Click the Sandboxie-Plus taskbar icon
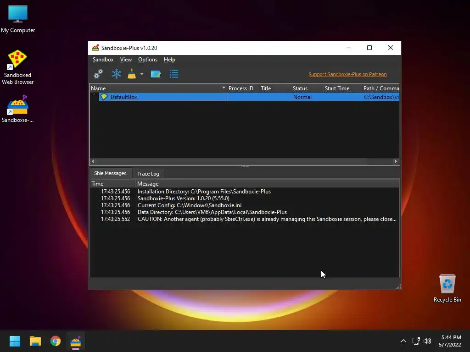Viewport: 470px width, 352px height. click(76, 341)
